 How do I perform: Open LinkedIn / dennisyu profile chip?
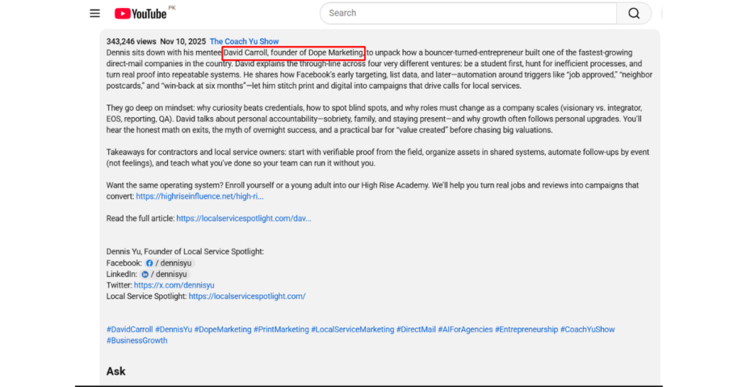pyautogui.click(x=165, y=274)
